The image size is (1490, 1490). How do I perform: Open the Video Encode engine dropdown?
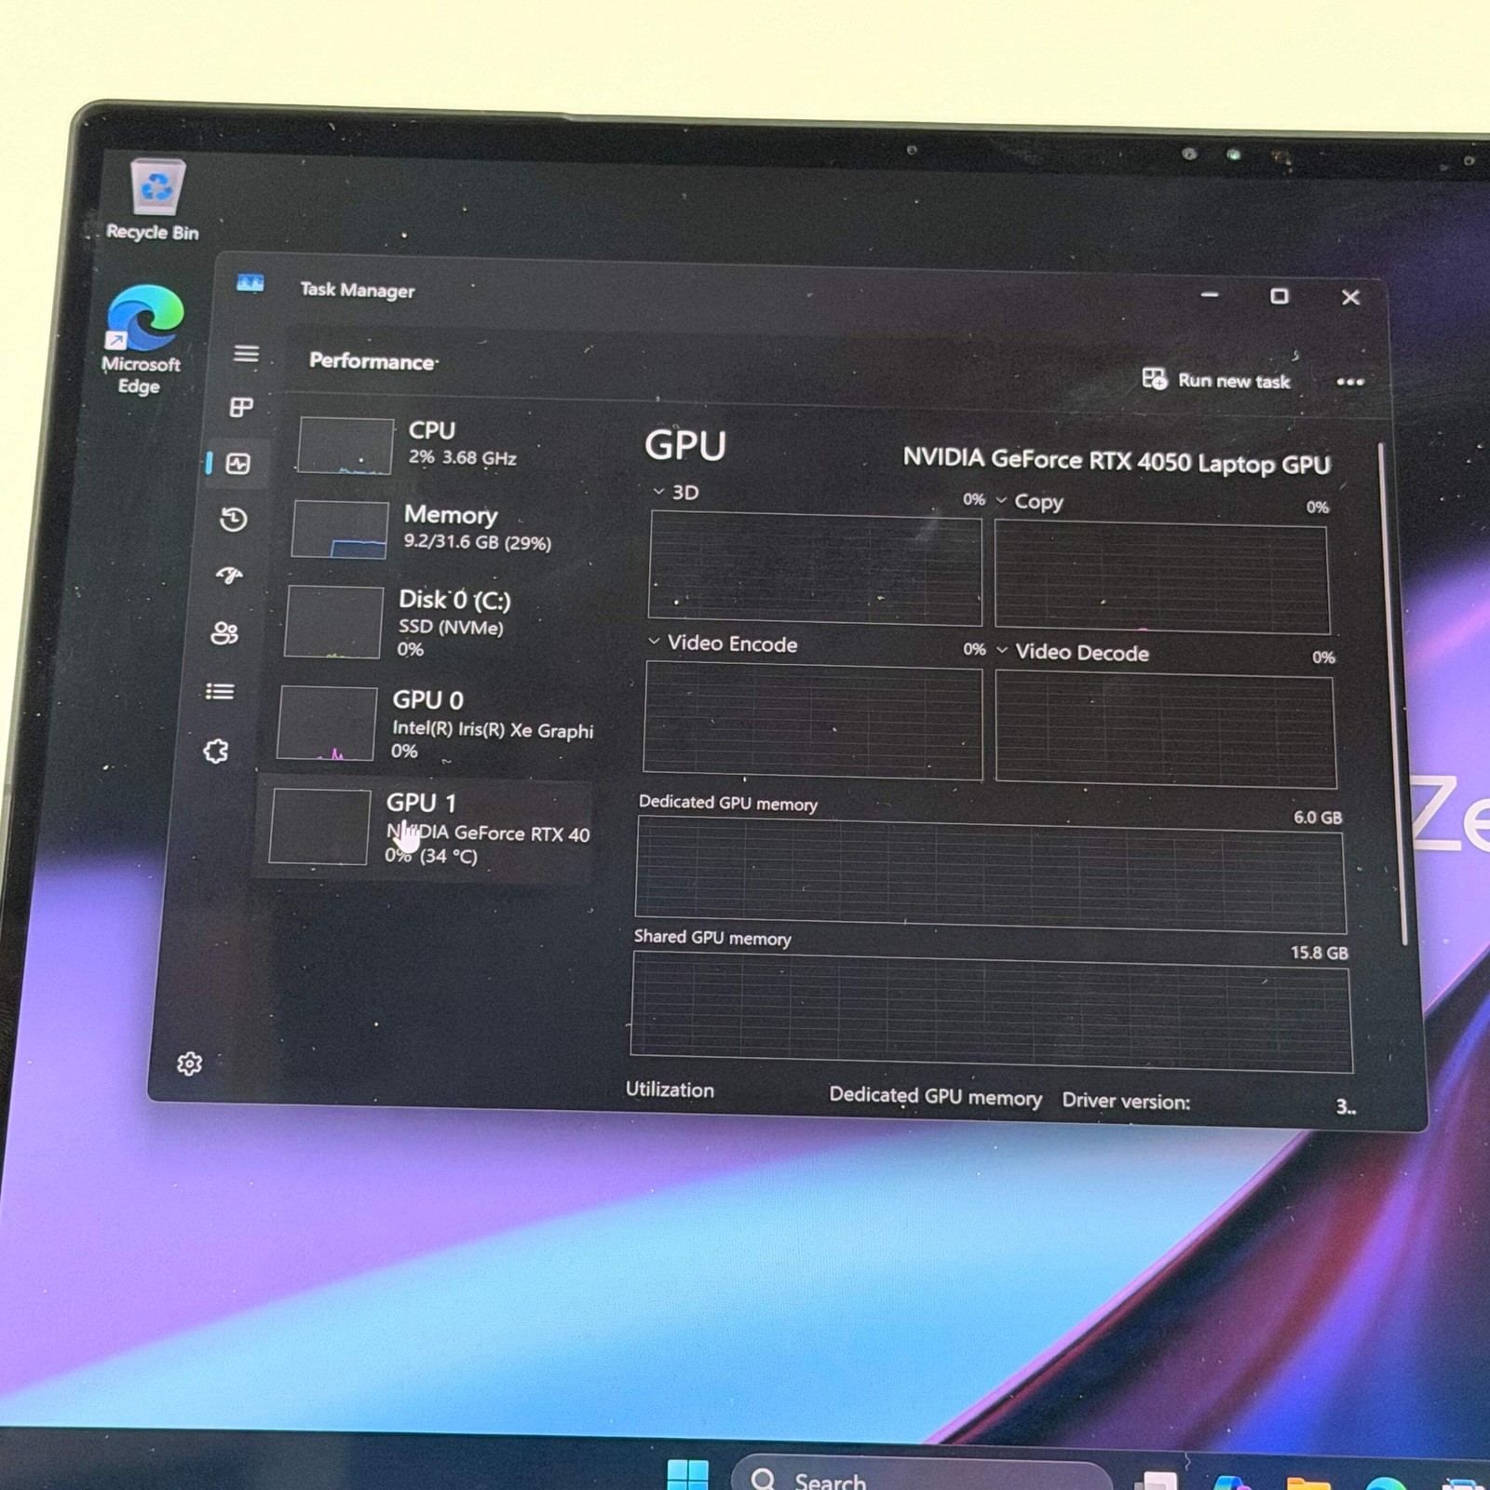coord(654,642)
